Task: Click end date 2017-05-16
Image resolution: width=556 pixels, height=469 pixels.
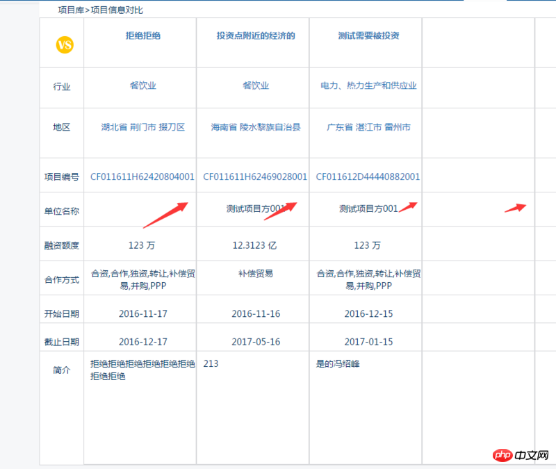Action: pos(256,342)
